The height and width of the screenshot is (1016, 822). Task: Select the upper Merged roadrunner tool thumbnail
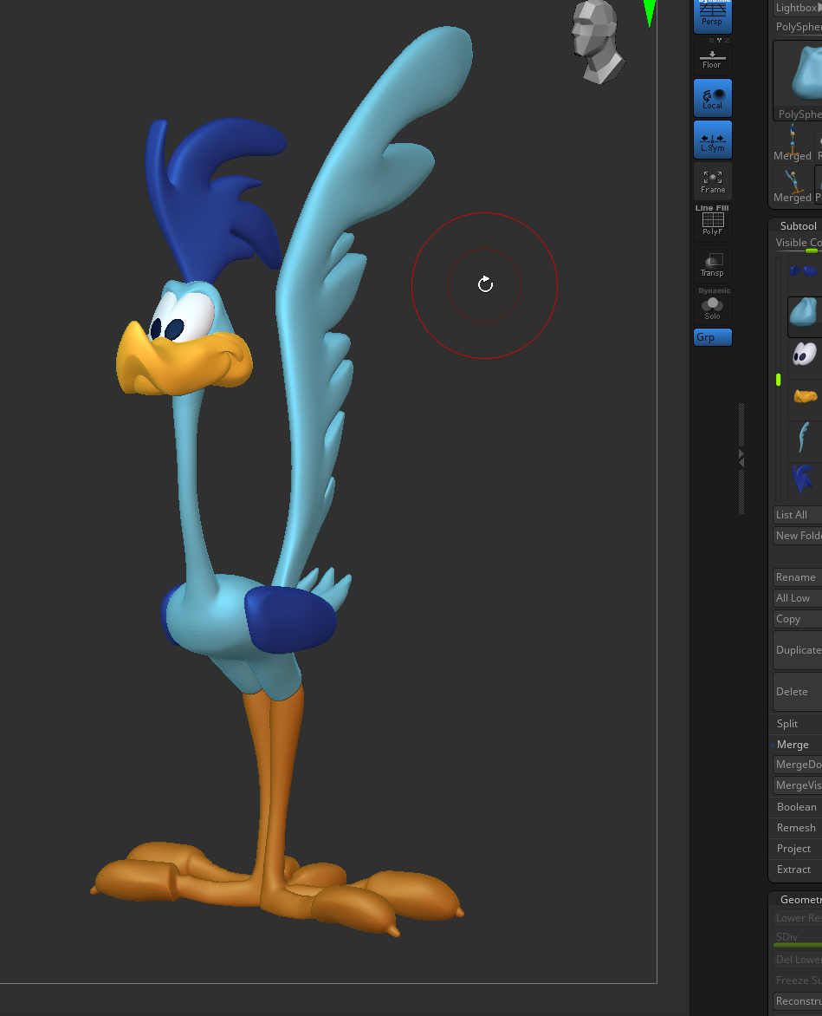click(793, 142)
